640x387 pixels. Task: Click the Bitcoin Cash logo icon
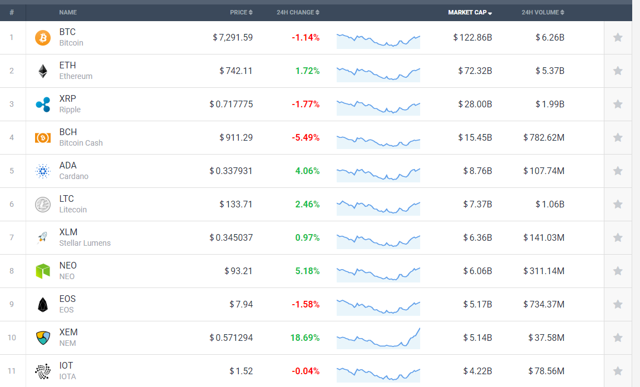coord(43,138)
